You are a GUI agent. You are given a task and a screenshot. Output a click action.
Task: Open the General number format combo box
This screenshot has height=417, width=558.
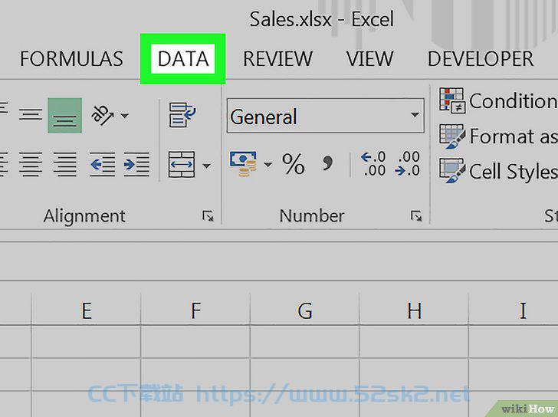[325, 116]
